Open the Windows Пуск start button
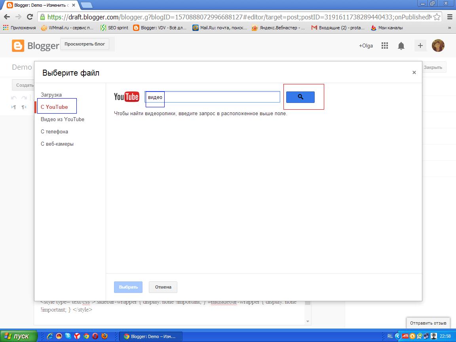This screenshot has height=342, width=456. click(x=19, y=336)
